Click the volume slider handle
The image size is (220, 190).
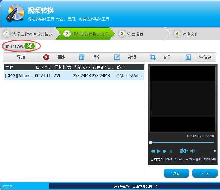(215, 151)
